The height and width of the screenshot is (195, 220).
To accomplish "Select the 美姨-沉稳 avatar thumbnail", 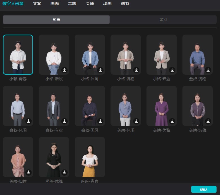I will click(x=197, y=106).
